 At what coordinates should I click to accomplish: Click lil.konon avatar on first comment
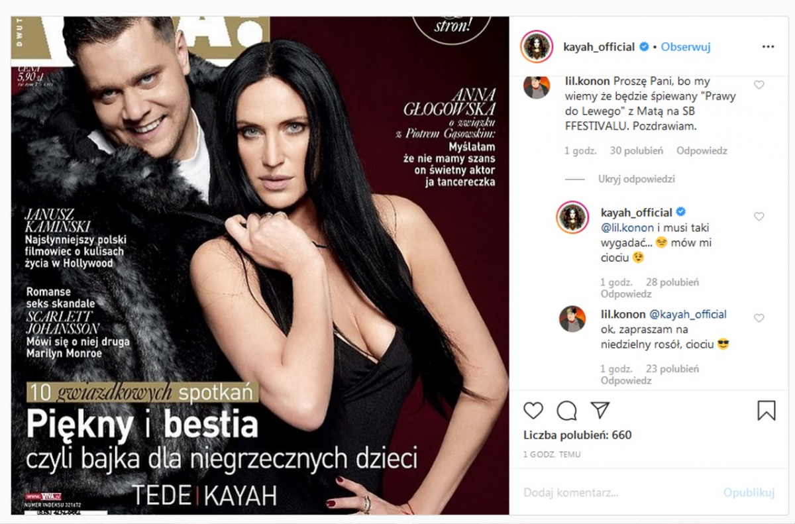(537, 86)
